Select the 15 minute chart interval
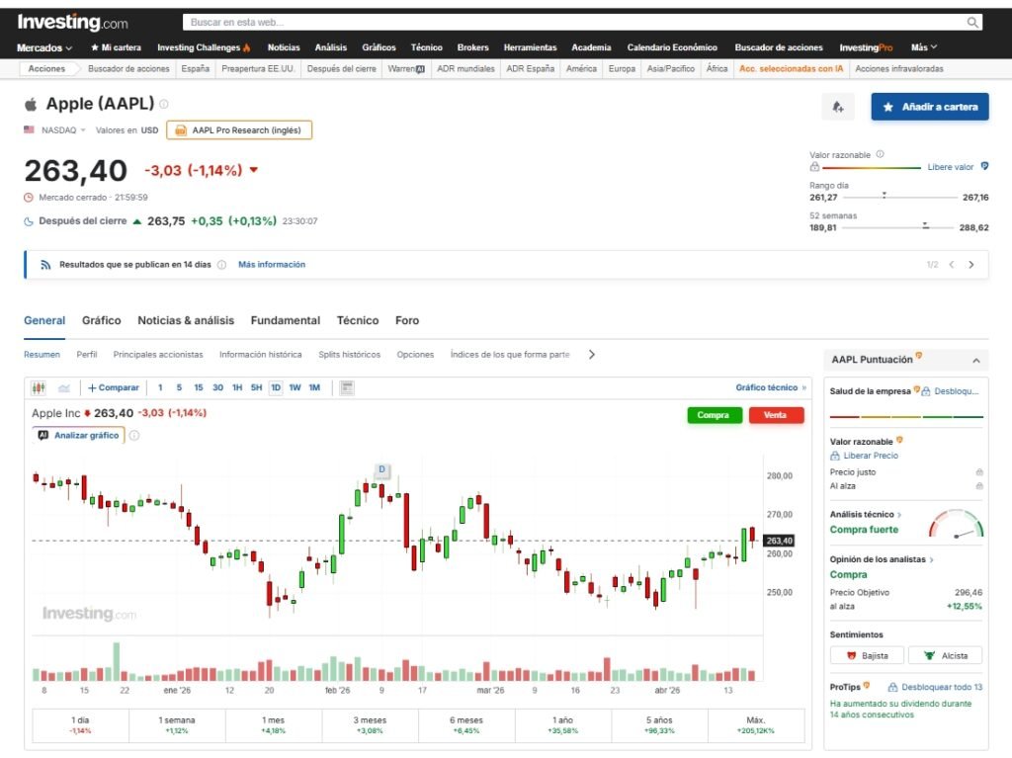Viewport: 1012px width, 758px height. point(198,388)
